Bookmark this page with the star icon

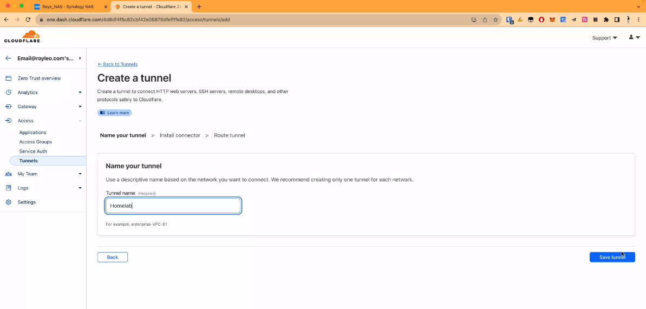click(495, 19)
